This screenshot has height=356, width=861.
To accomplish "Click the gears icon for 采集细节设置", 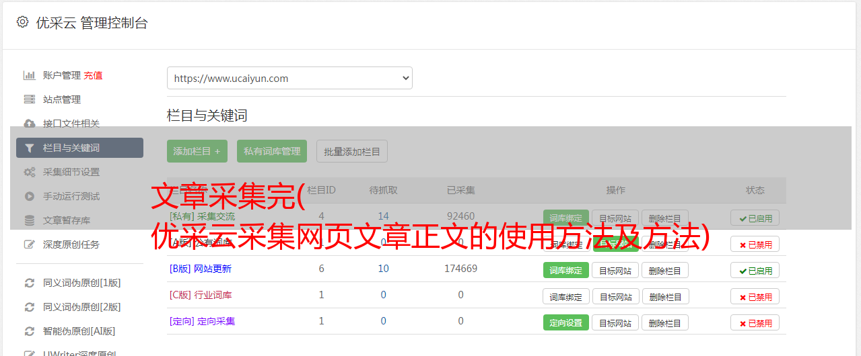I will coord(29,172).
